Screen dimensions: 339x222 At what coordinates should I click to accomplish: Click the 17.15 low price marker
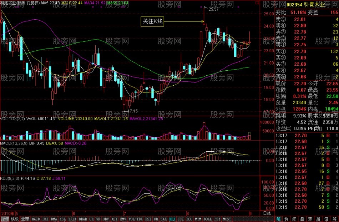click(x=132, y=111)
